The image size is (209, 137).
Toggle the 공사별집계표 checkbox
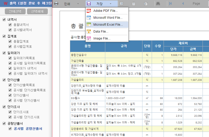tap(10, 46)
